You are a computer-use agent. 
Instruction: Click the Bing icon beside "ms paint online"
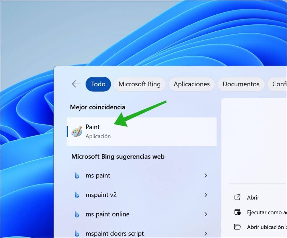(78, 214)
